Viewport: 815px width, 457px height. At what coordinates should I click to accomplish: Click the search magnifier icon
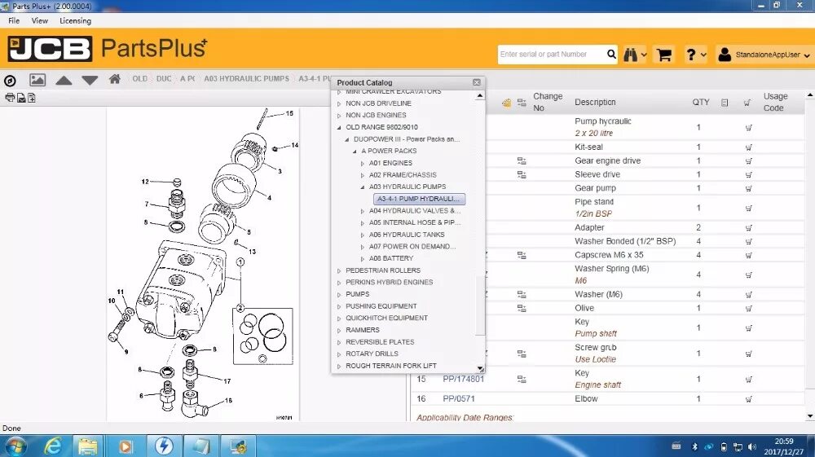(x=611, y=54)
